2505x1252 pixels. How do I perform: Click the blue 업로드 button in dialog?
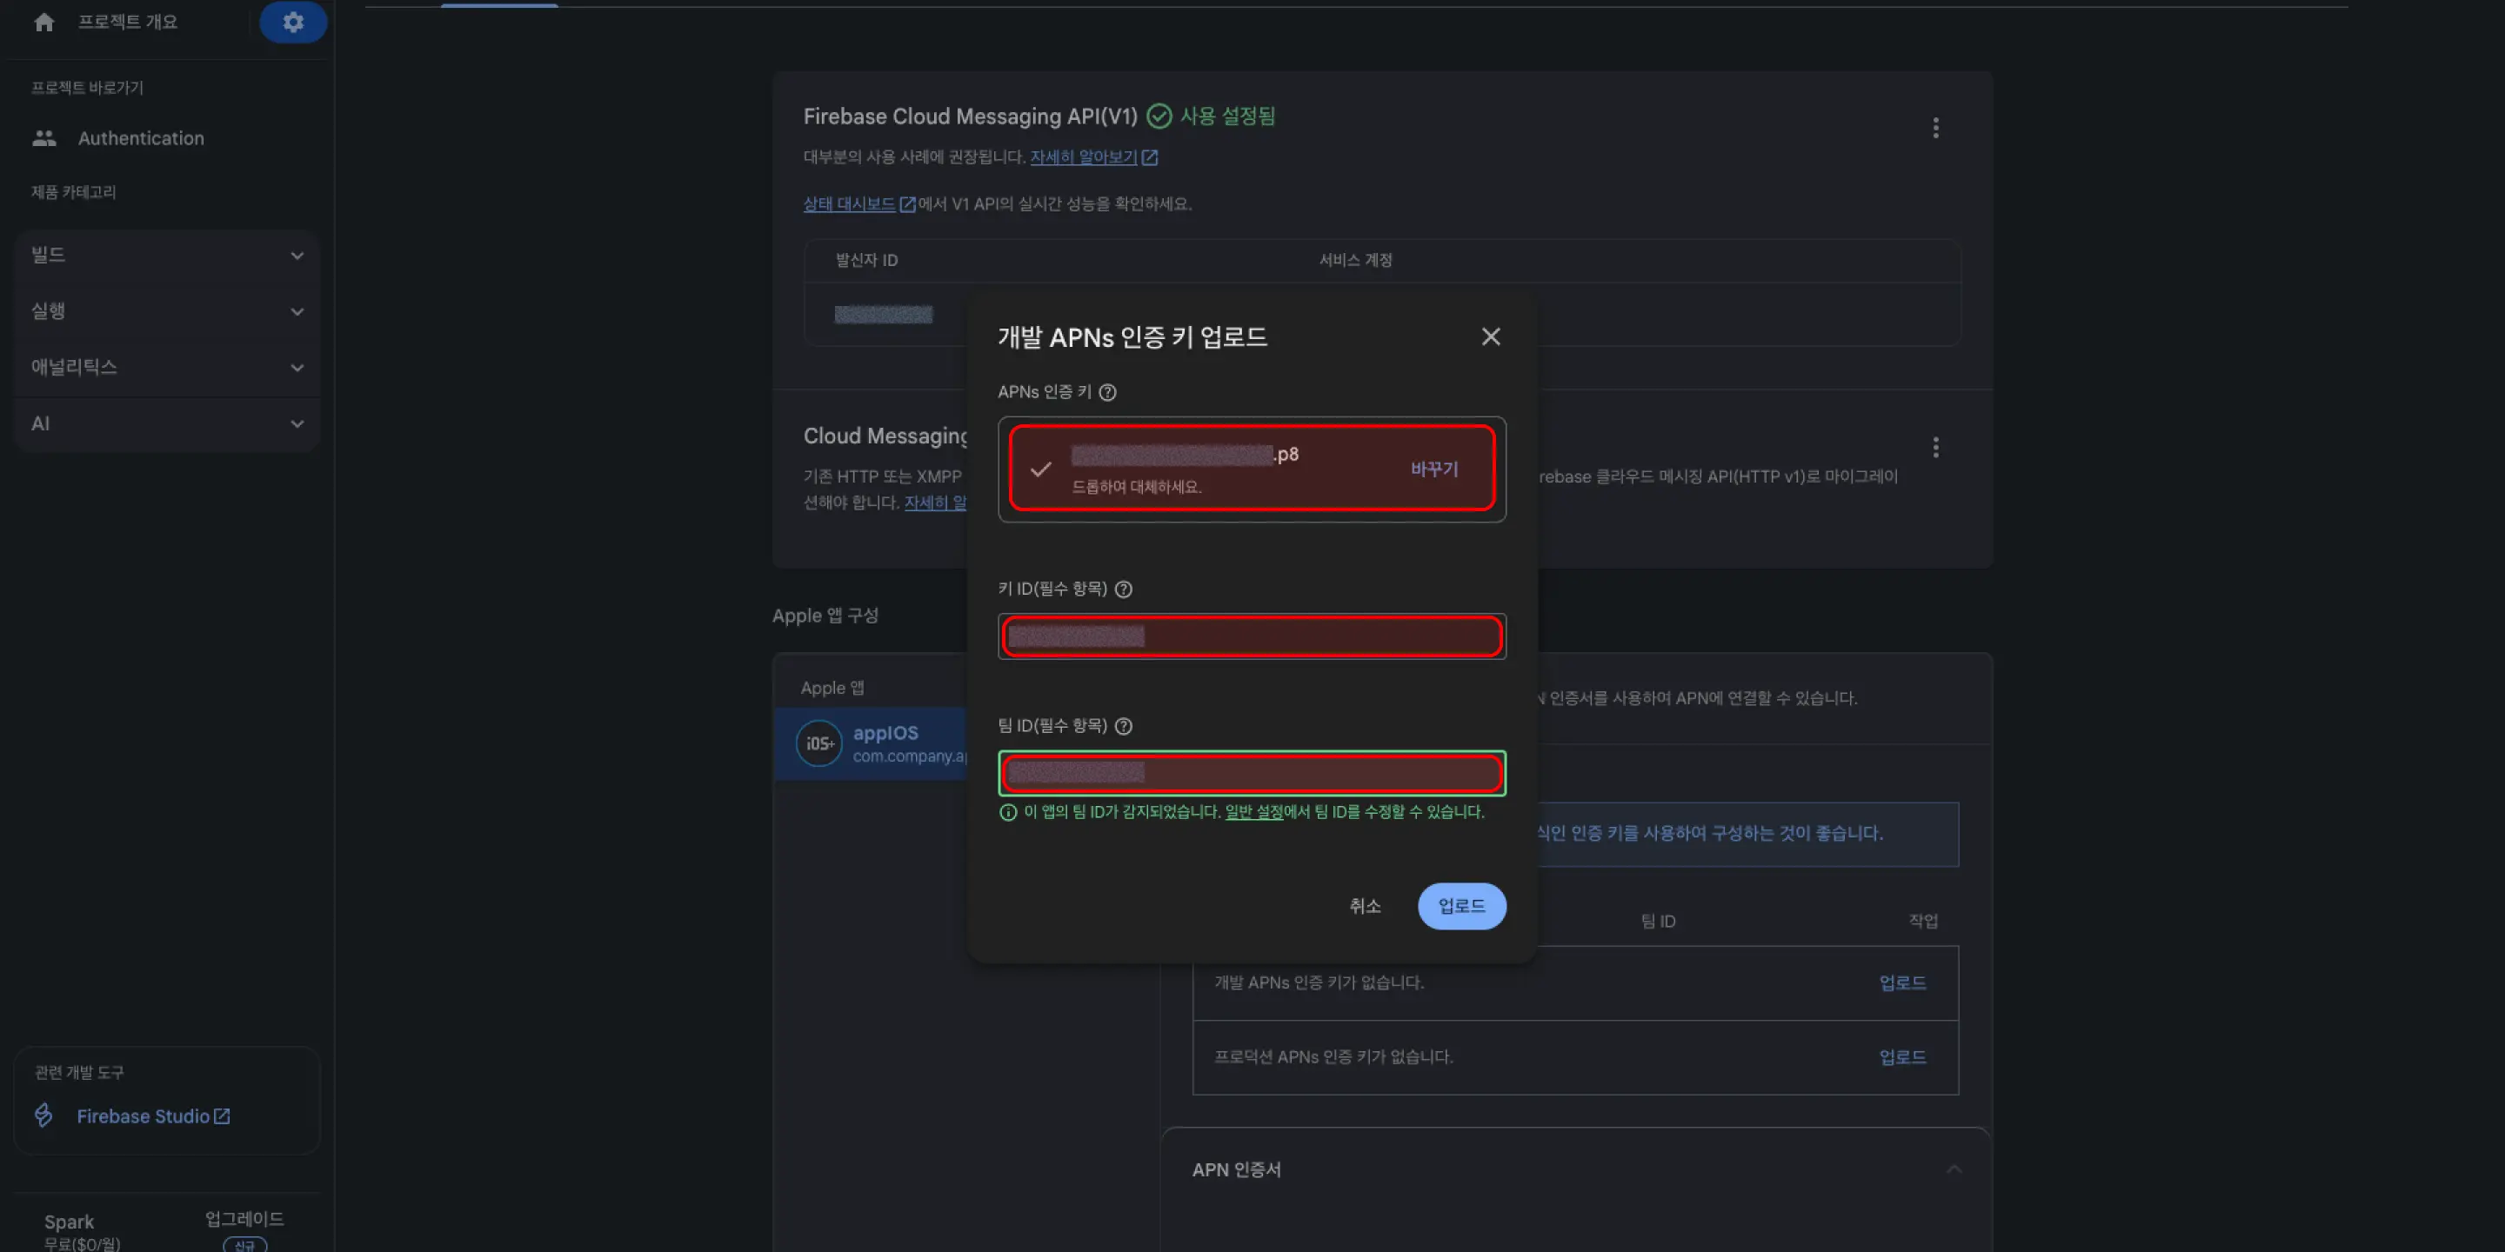tap(1461, 906)
